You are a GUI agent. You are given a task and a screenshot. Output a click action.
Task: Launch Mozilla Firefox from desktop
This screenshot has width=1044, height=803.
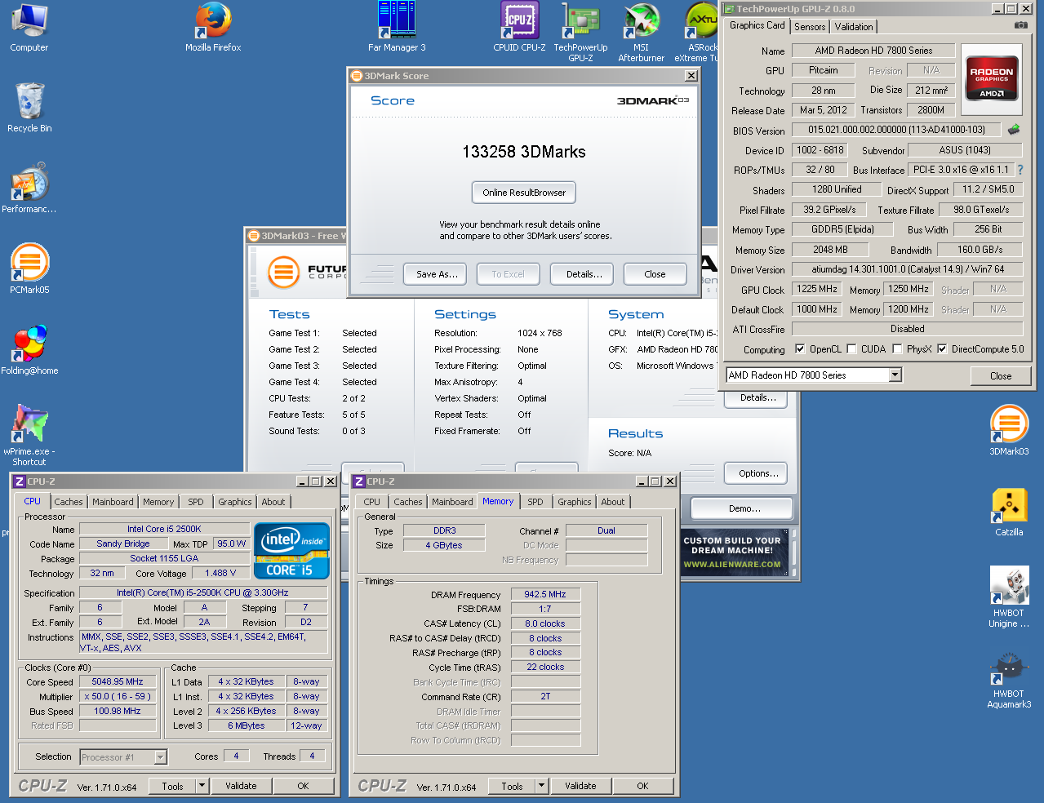click(213, 27)
